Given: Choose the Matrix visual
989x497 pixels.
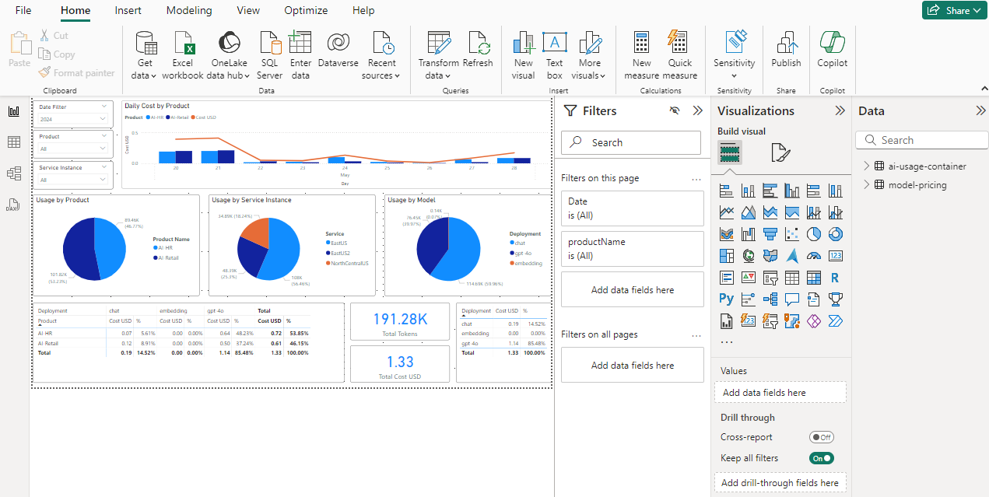Looking at the screenshot, I should pos(814,277).
